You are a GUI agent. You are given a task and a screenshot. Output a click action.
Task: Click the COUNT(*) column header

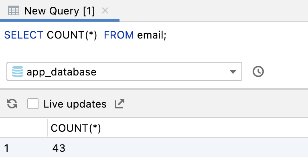click(x=76, y=128)
